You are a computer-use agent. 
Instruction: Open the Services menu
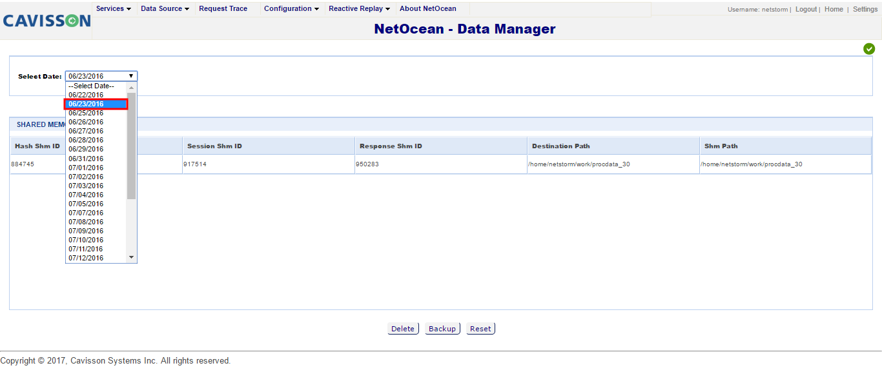(114, 9)
